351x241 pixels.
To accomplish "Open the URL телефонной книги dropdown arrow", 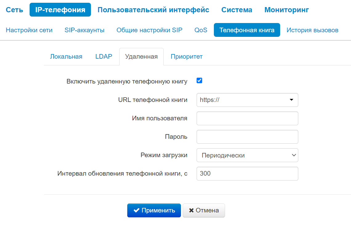I will coord(291,100).
